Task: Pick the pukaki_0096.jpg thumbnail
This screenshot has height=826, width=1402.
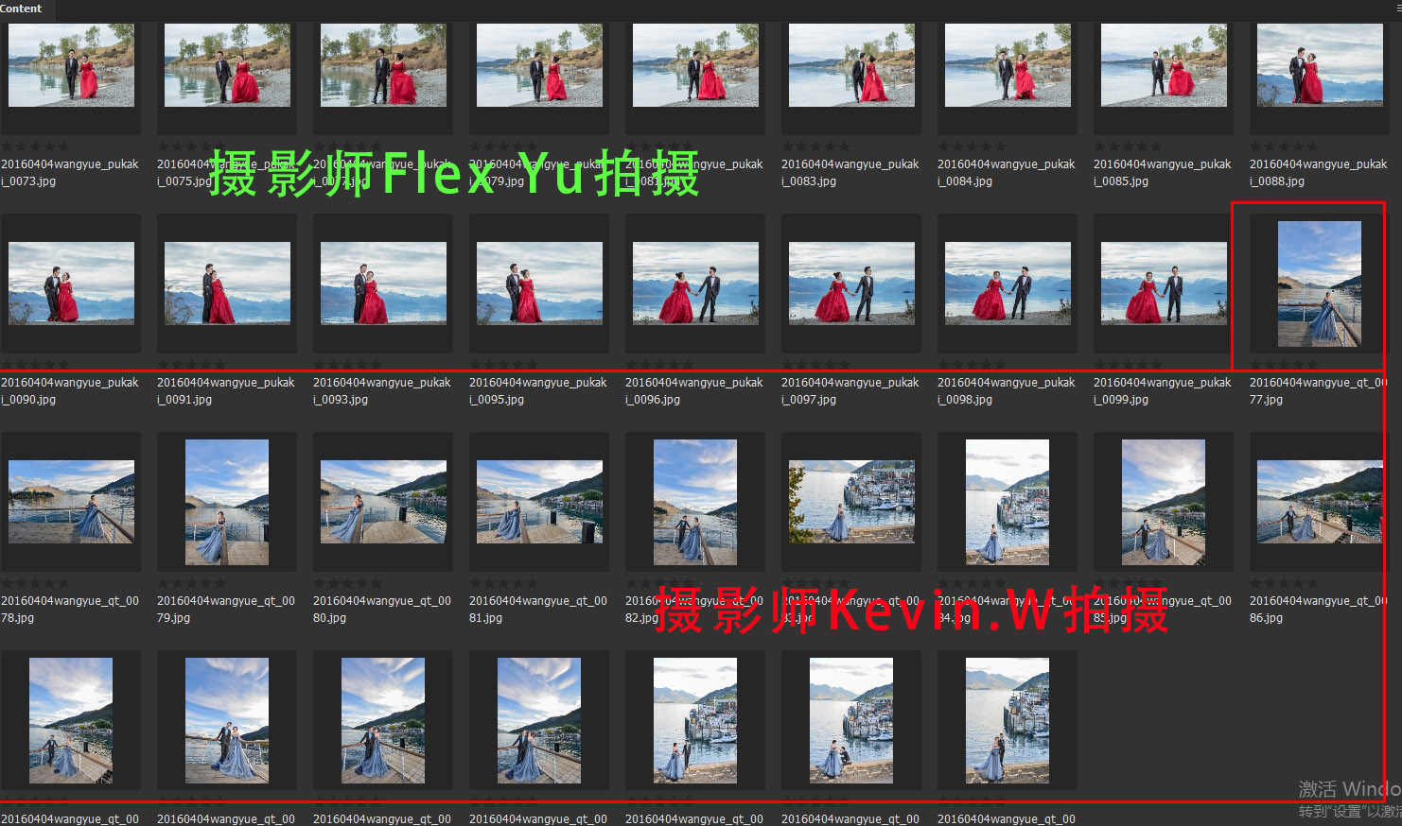Action: [x=695, y=284]
